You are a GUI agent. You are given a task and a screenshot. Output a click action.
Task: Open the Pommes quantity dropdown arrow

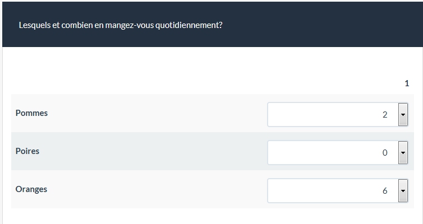coord(402,115)
